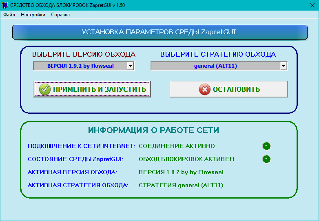
Task: Click the ИНФОРМАЦИЯ О РАБОТЕ СЕТИ heading
Action: coord(153,130)
